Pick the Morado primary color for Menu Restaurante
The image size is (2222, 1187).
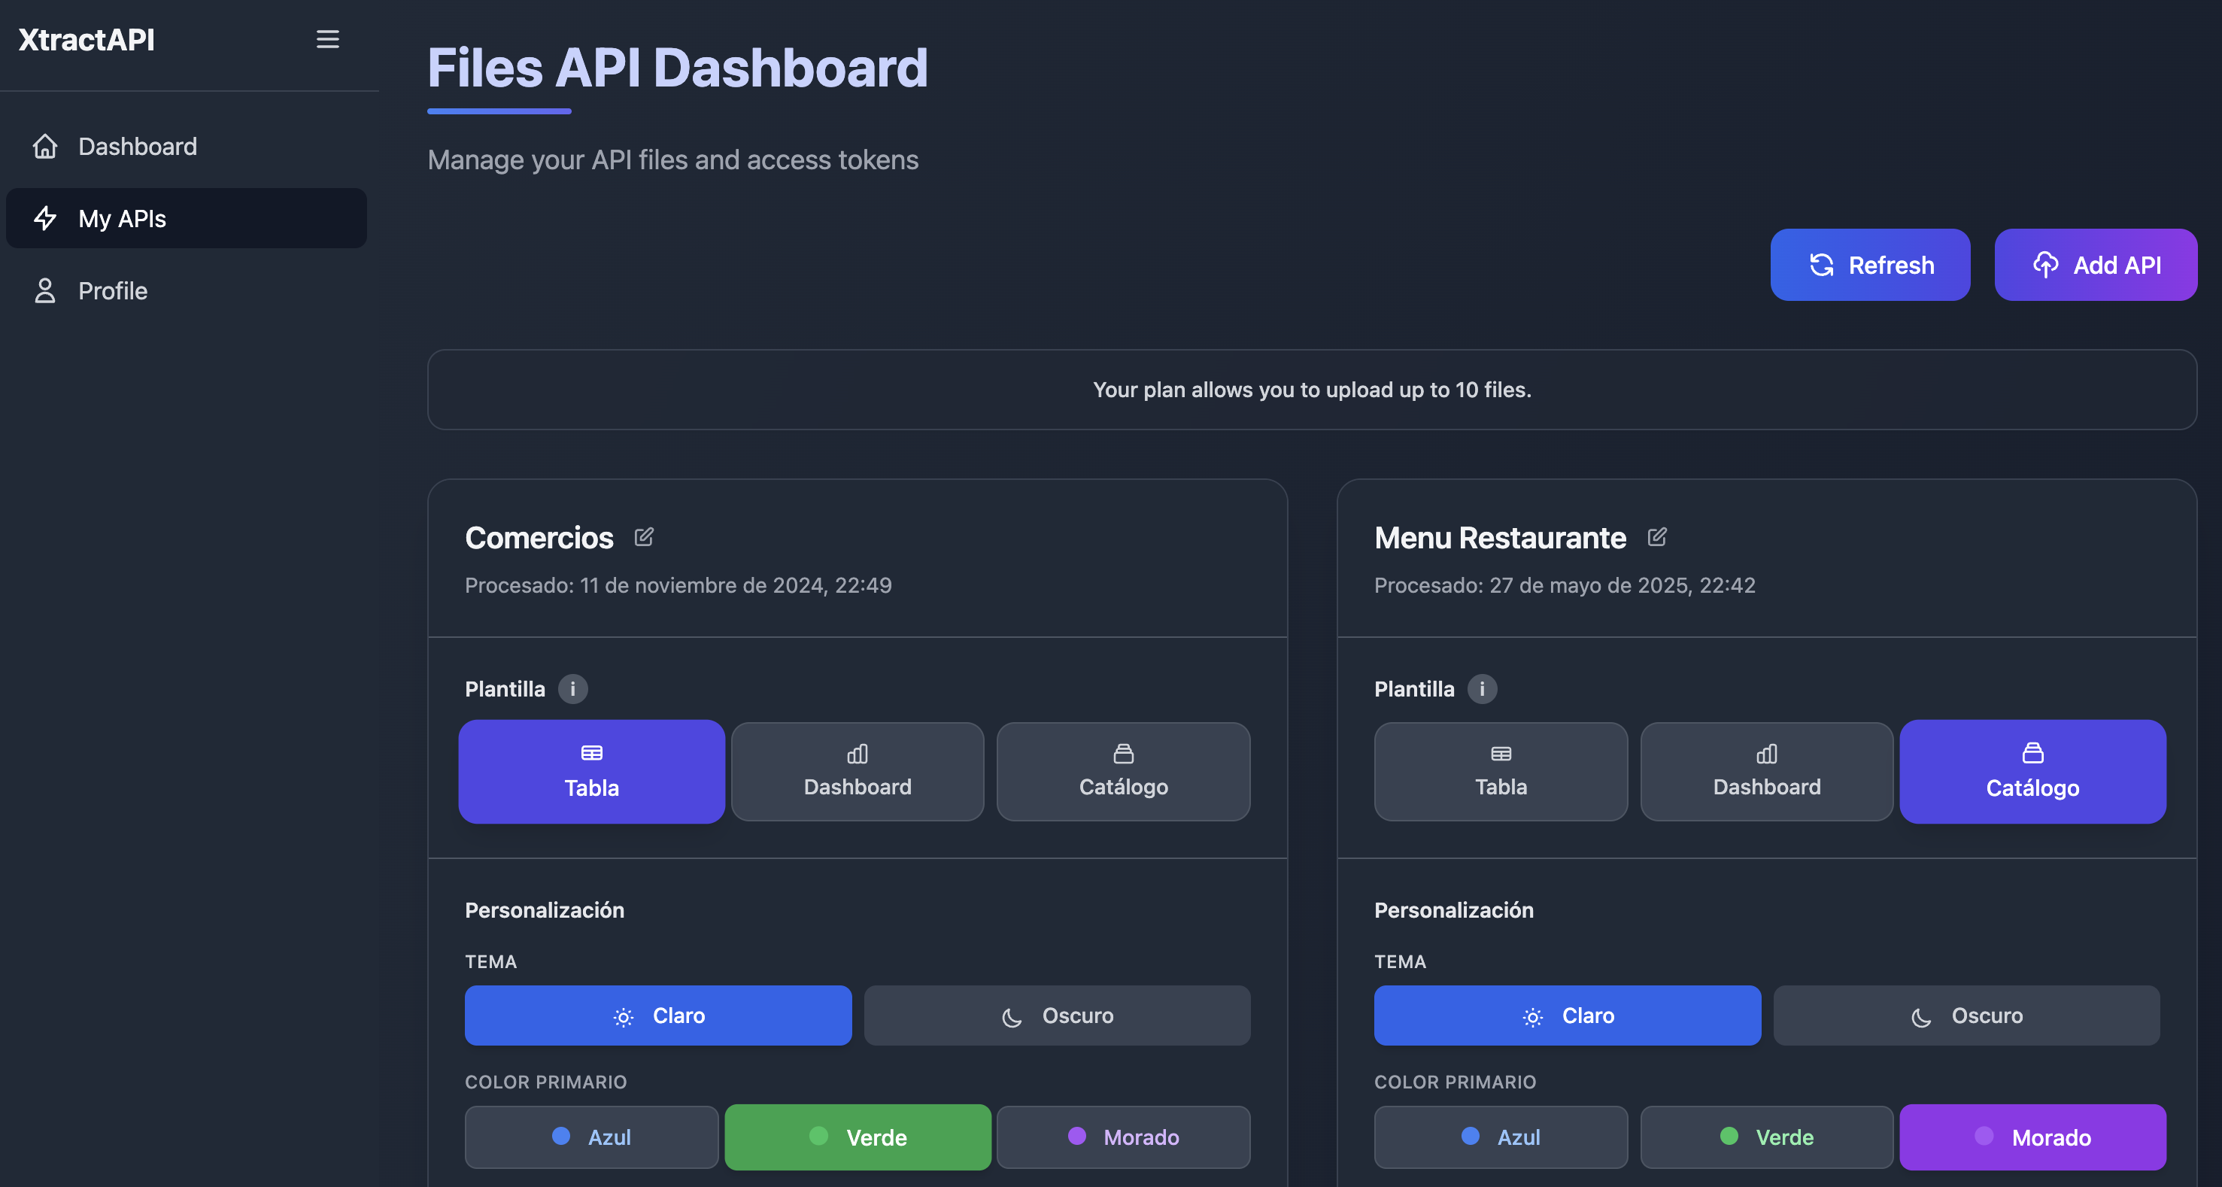2033,1137
